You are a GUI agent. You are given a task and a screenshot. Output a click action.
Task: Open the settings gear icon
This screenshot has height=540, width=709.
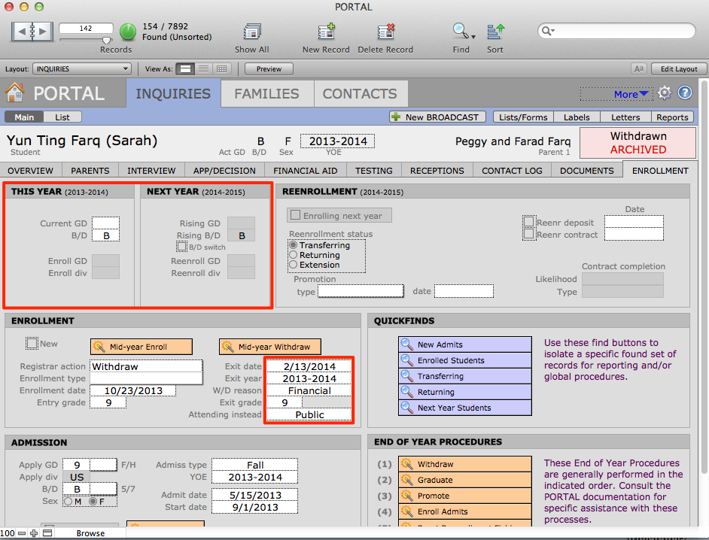[664, 93]
